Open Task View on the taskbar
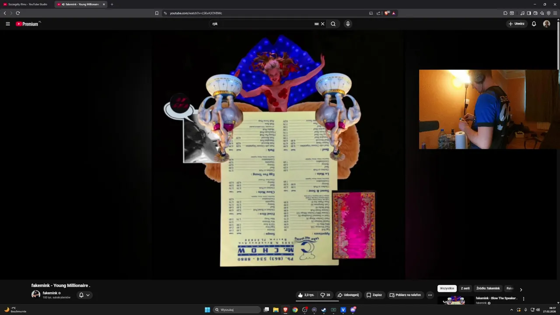Screen dimensions: 560x315 266,310
